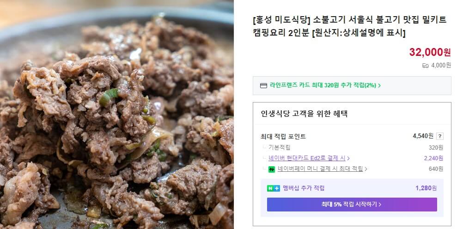Open the 네이버페이 머니 결제 시 최대 적립 link

click(x=320, y=169)
